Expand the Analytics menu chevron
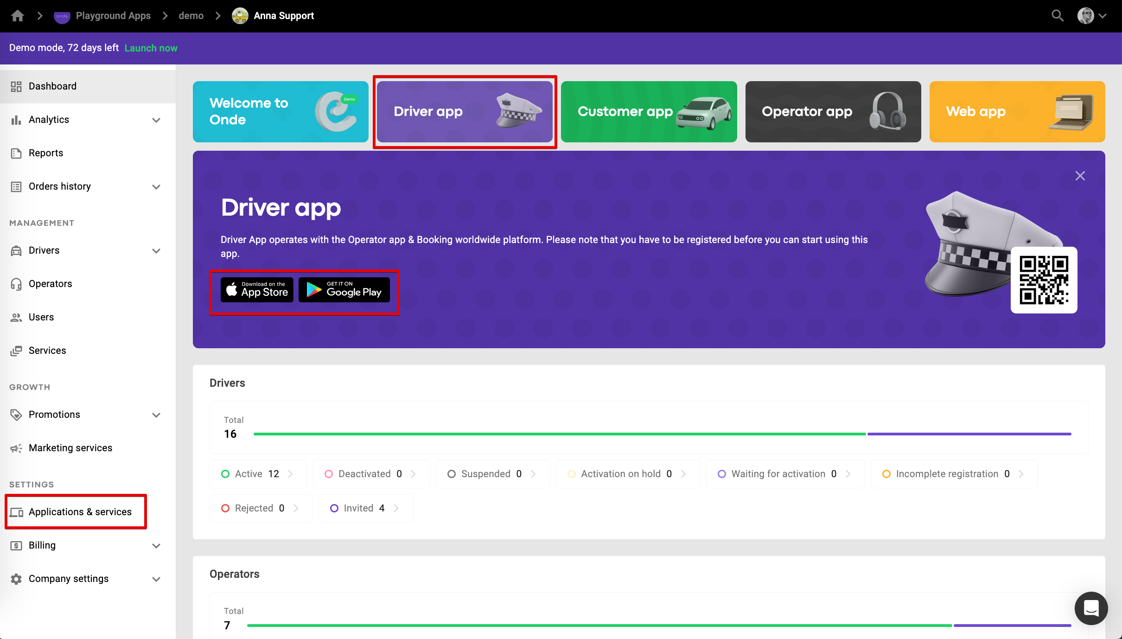 (156, 120)
